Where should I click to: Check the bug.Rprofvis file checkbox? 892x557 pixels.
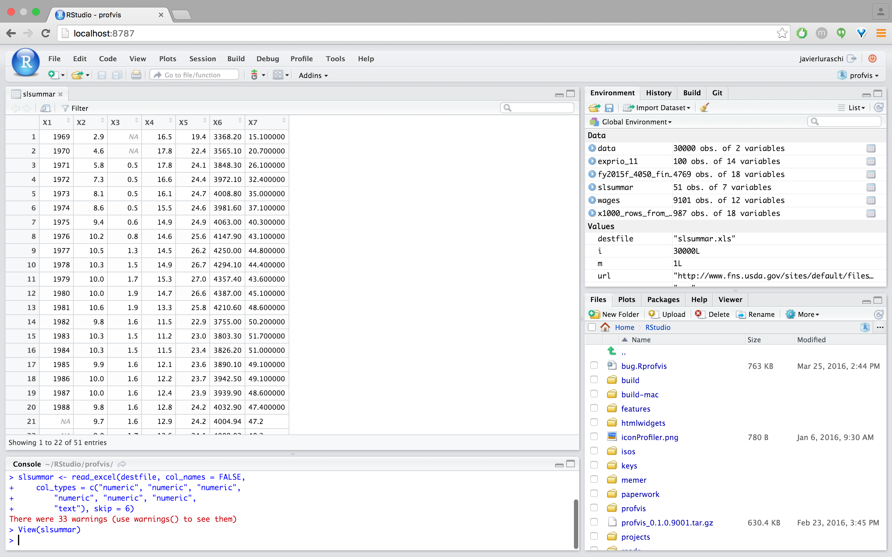tap(594, 365)
